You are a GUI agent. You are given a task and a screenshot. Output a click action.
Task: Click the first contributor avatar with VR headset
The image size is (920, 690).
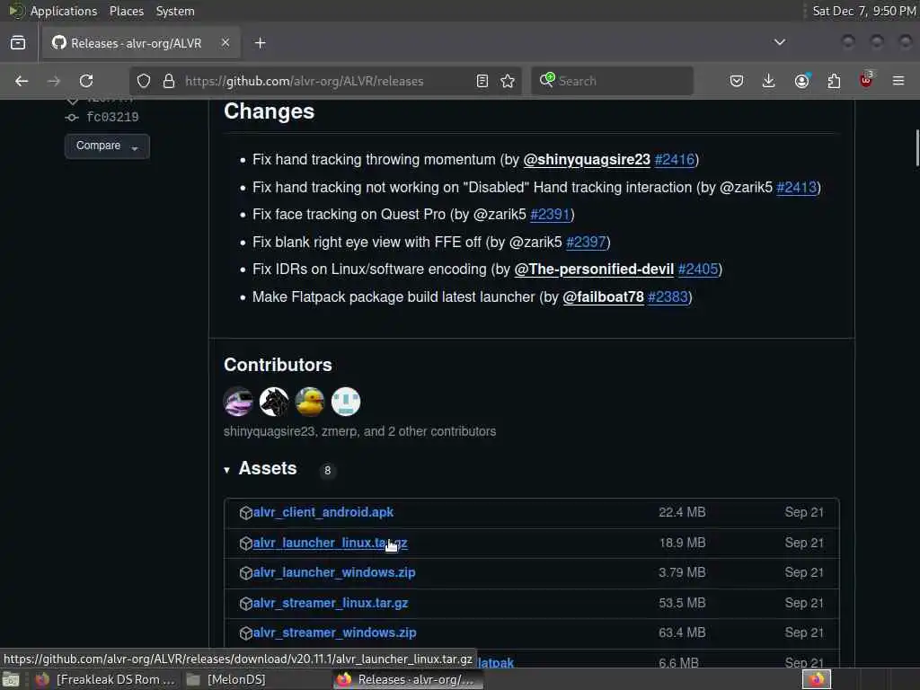pos(238,402)
